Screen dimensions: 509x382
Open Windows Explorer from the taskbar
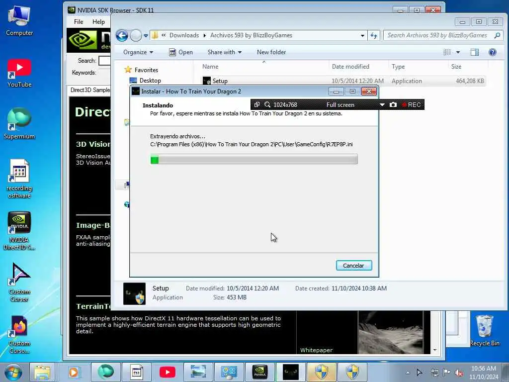point(43,372)
